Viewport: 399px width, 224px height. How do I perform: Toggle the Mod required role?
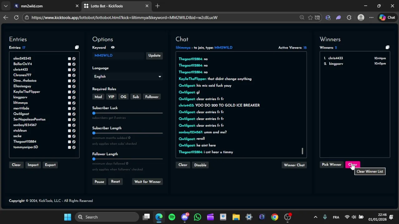pyautogui.click(x=98, y=97)
